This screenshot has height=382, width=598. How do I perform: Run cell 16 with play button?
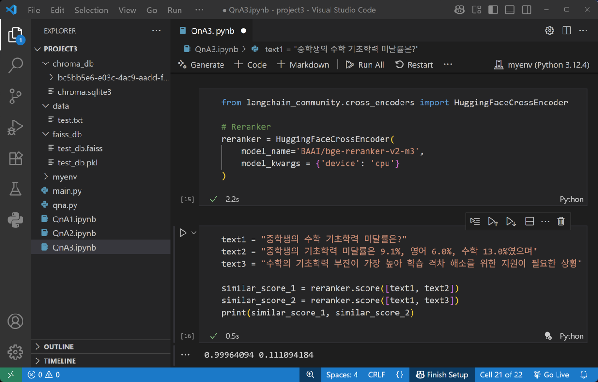[183, 233]
